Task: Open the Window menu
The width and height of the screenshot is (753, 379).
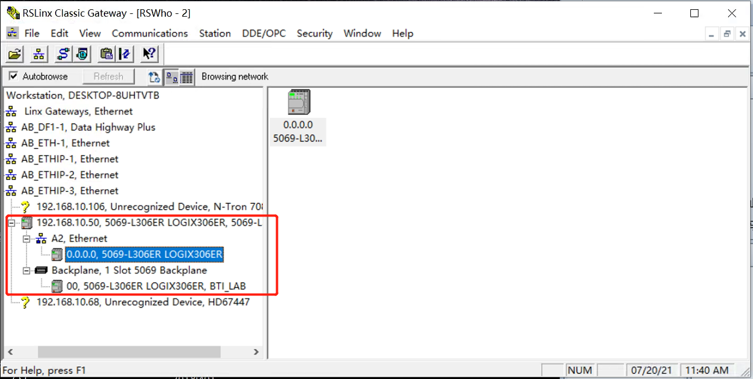Action: click(x=362, y=33)
